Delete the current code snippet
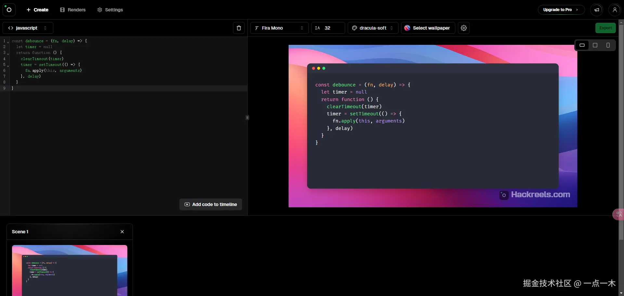Viewport: 624px width, 296px height. tap(239, 28)
